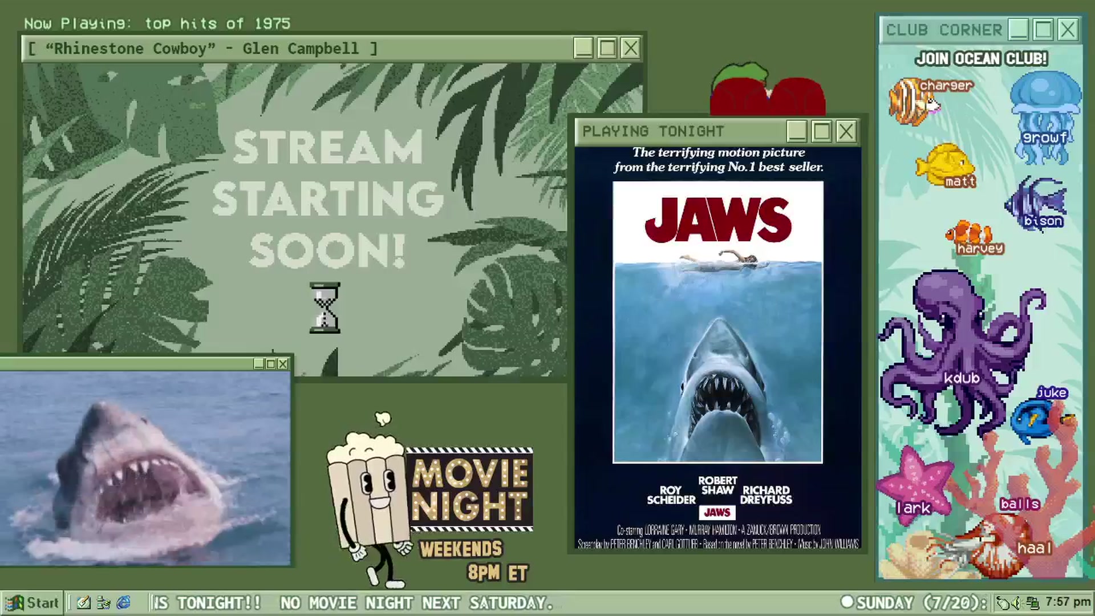This screenshot has height=616, width=1095.
Task: Select the ROBERT SHAW credit on the poster
Action: (717, 485)
